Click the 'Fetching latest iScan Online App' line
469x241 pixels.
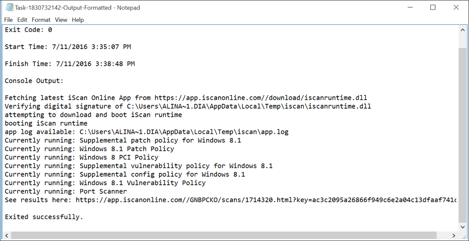click(186, 98)
